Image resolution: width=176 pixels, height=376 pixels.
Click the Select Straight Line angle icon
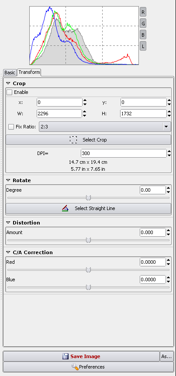tap(65, 209)
